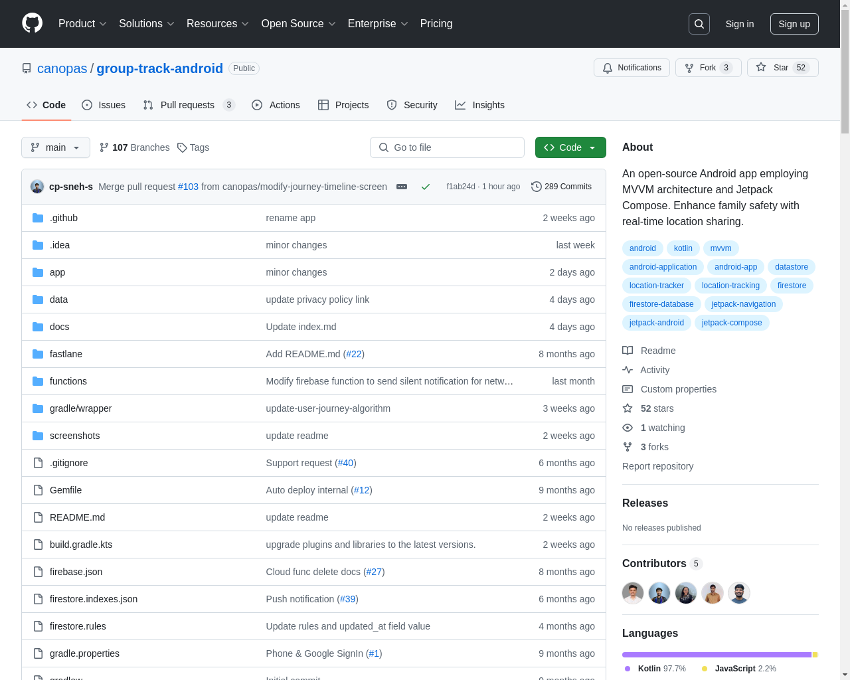Click the jetpack-compose topic tag
This screenshot has height=680, width=850.
pos(732,323)
